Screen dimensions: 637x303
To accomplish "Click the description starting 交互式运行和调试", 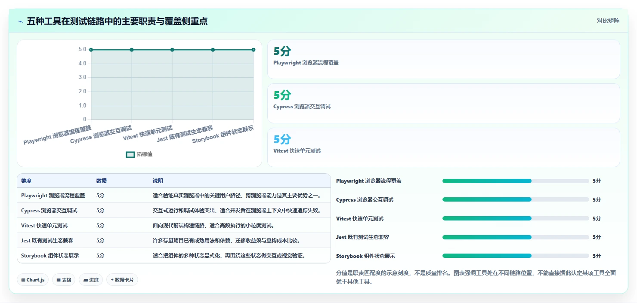I will (237, 211).
